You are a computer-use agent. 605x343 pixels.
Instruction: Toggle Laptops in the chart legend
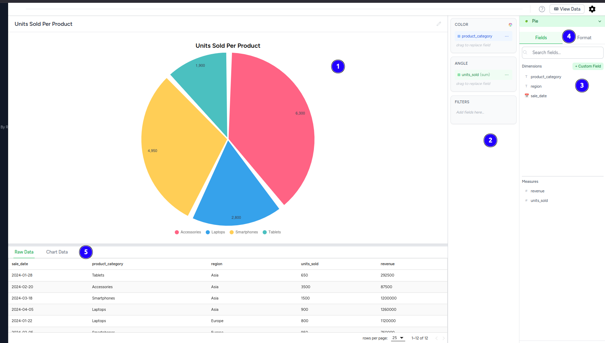point(215,232)
